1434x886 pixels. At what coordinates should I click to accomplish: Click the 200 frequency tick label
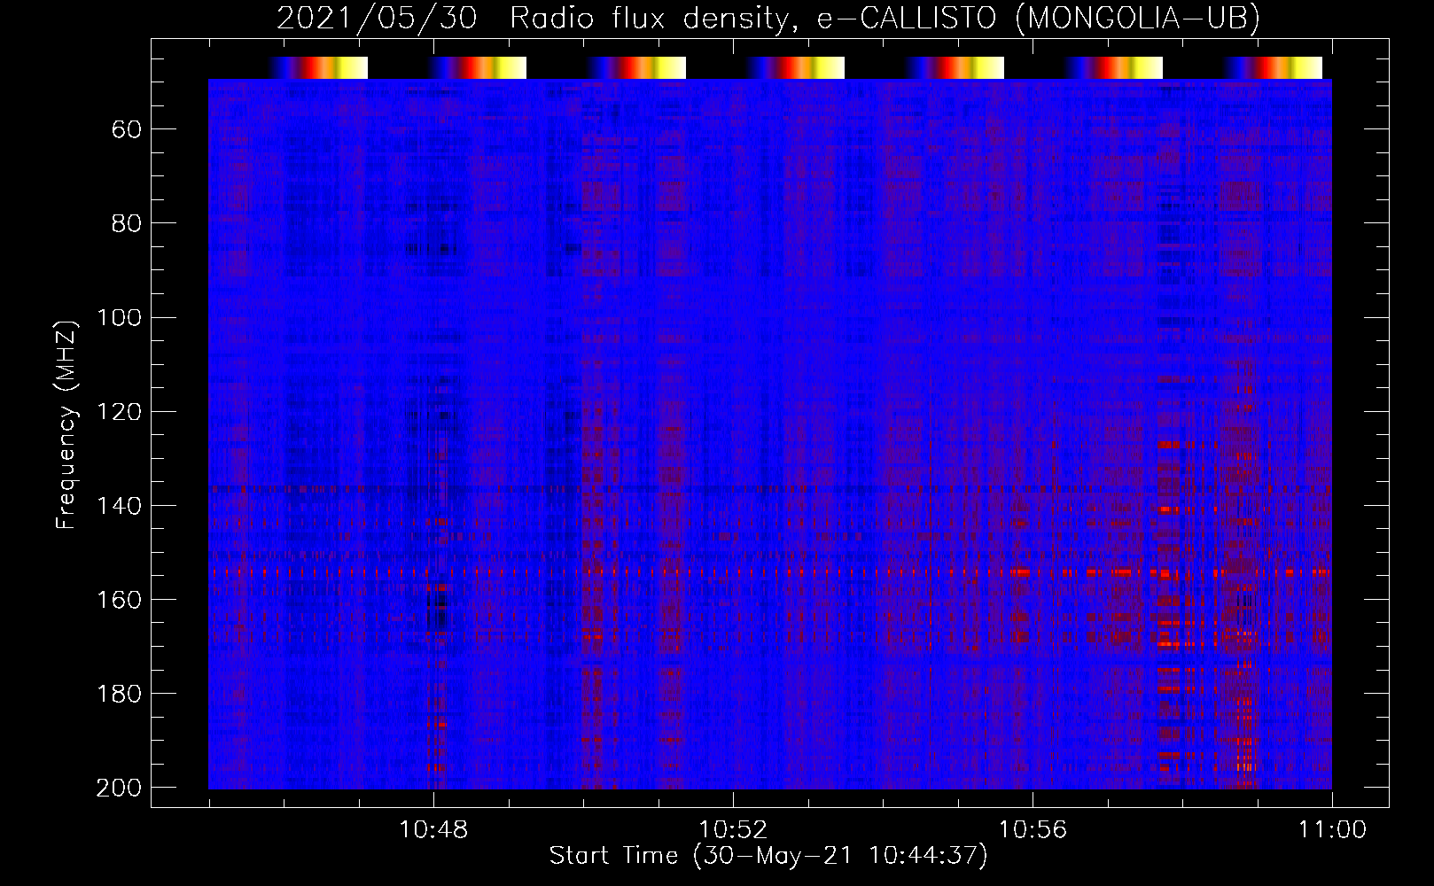[x=119, y=787]
